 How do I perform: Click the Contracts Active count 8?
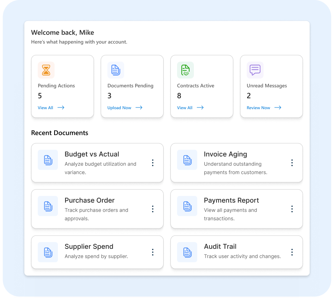(179, 96)
